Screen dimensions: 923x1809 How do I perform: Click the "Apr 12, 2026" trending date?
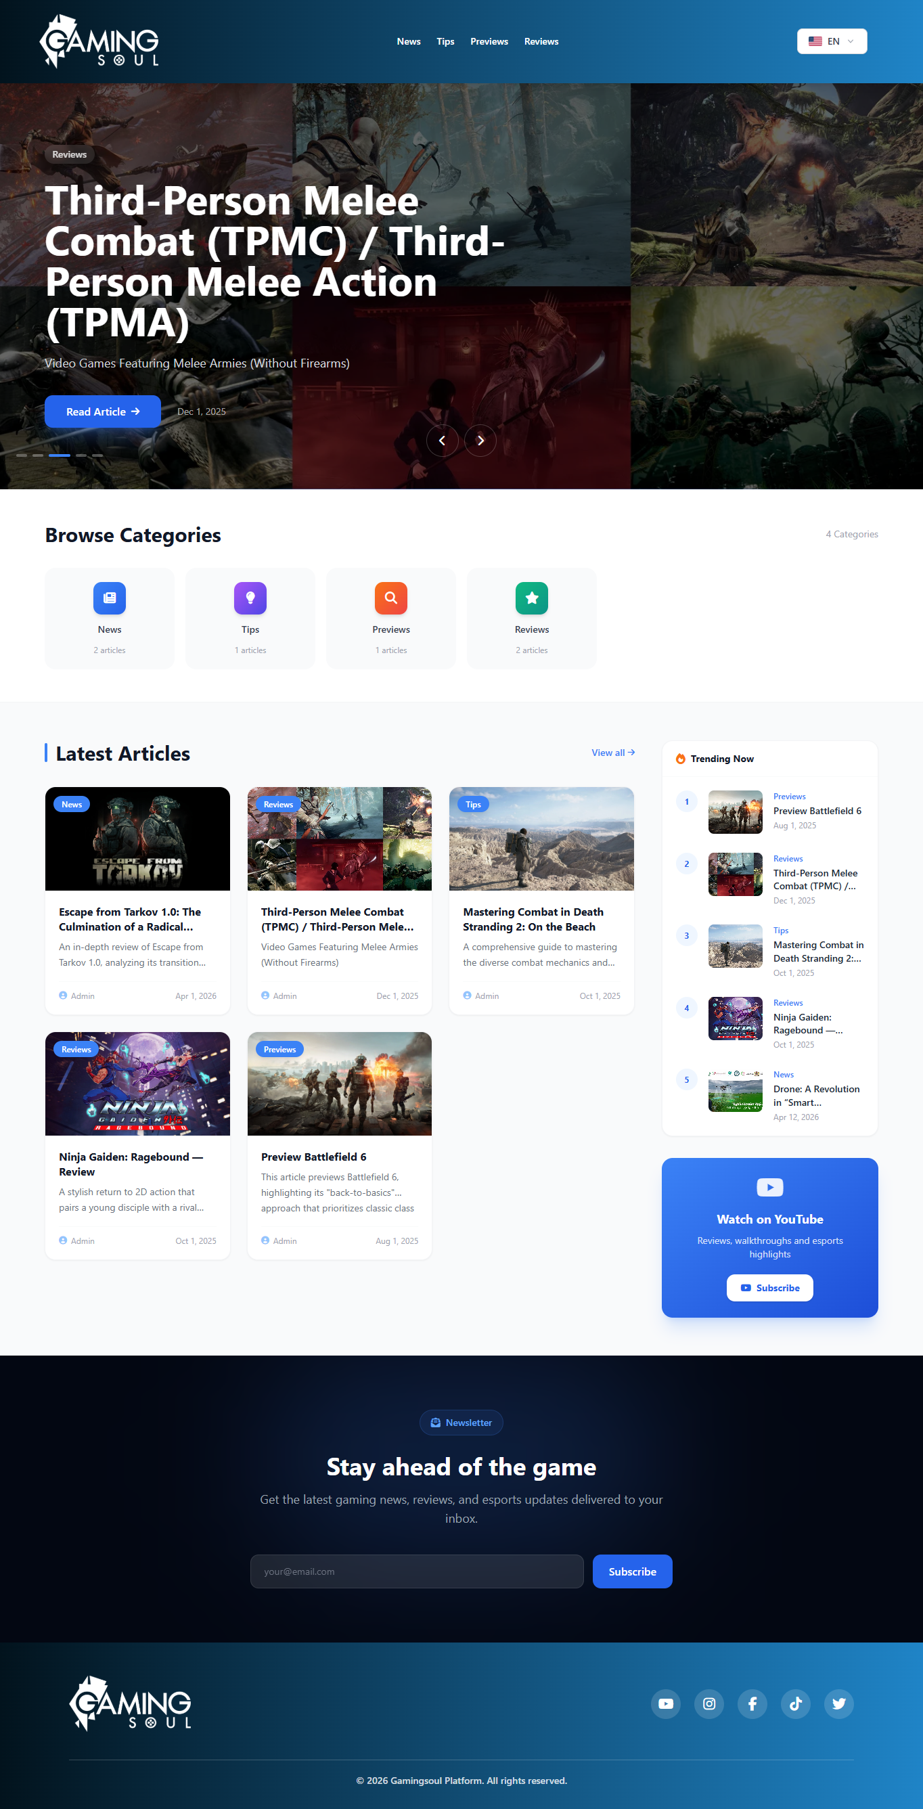click(x=796, y=1117)
